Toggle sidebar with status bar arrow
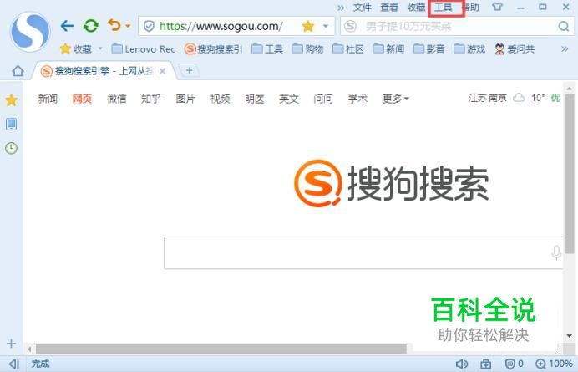 tap(14, 364)
